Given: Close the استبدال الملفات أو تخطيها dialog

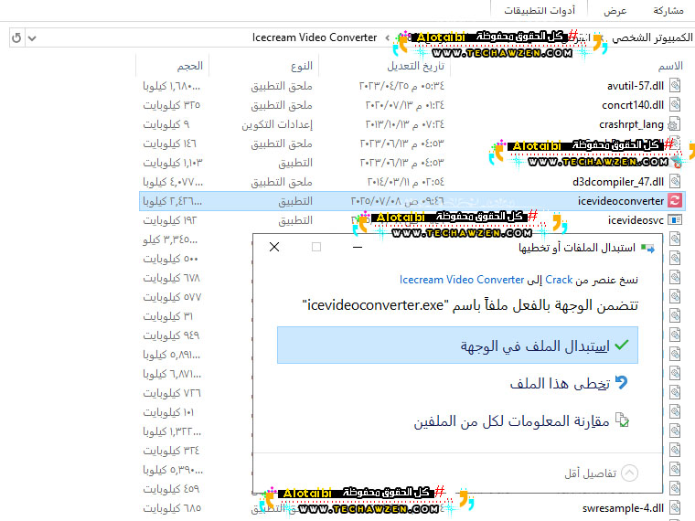Looking at the screenshot, I should 274,247.
